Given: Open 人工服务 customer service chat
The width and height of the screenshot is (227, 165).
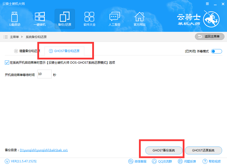Looking at the screenshot, I should pos(115,19).
